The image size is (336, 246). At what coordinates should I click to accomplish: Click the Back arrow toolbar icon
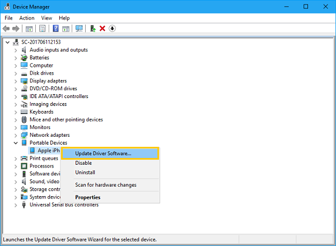(x=6, y=29)
